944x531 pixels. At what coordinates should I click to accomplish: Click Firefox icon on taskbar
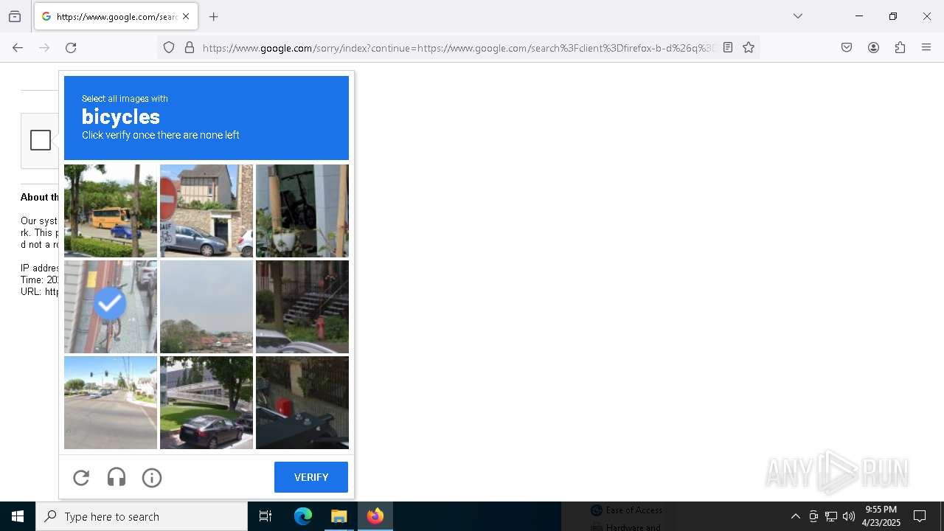tap(375, 516)
